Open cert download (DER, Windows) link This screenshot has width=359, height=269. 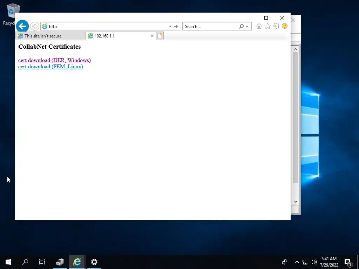coord(54,60)
